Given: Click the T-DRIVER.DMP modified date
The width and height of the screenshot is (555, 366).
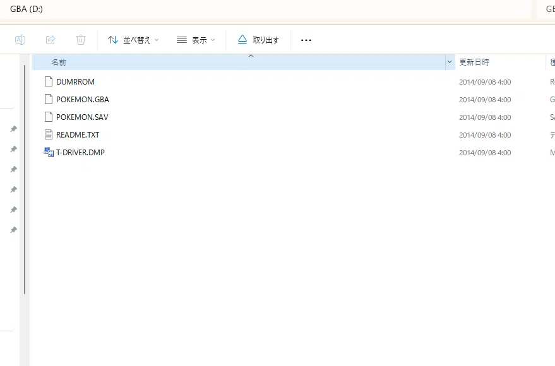Looking at the screenshot, I should click(485, 153).
